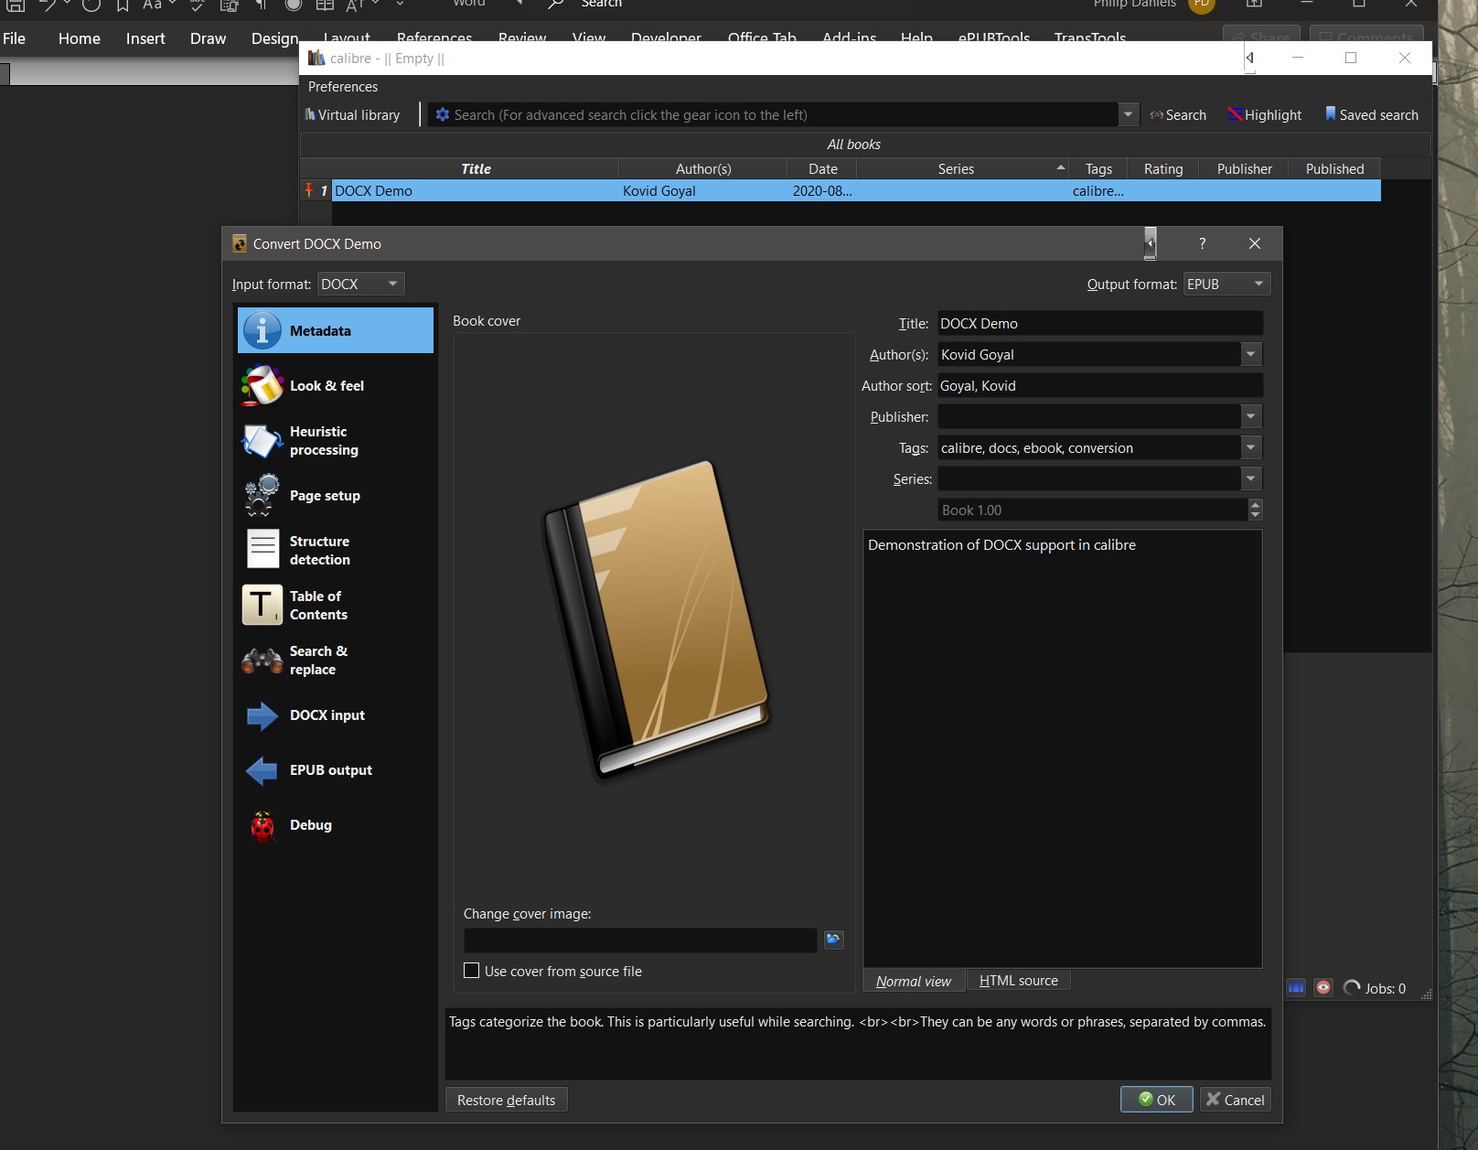The image size is (1478, 1150).
Task: Sort books by Title column header
Action: (x=476, y=168)
